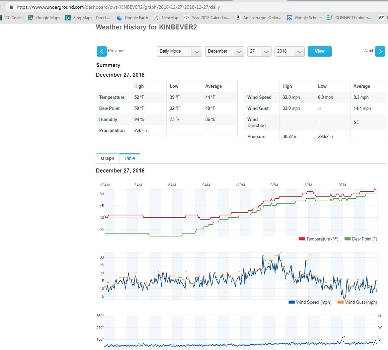Screen dimensions: 388x350
Task: Open the Google Scholar bookmark
Action: coord(304,17)
